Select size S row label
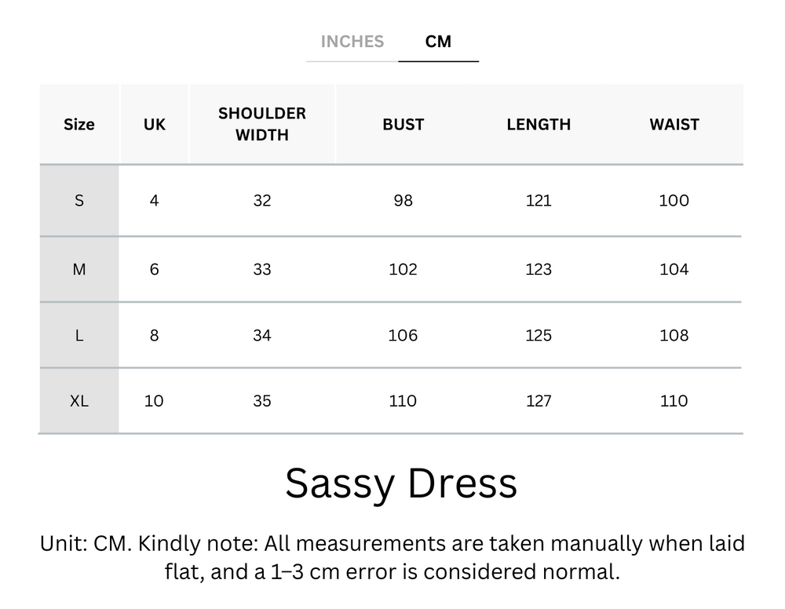Image resolution: width=785 pixels, height=609 pixels. coord(78,201)
